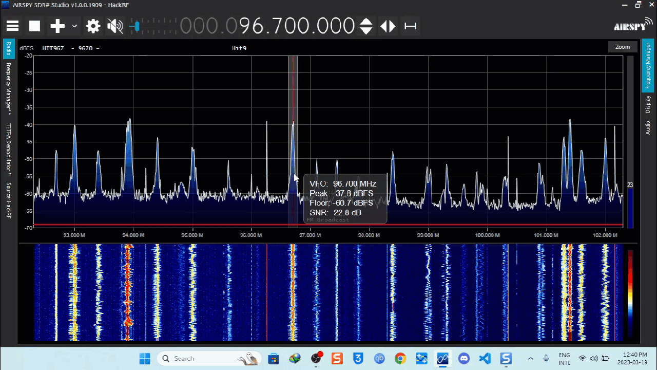Open the orange S Sublime Text icon
Viewport: 657px width, 370px height.
point(337,358)
